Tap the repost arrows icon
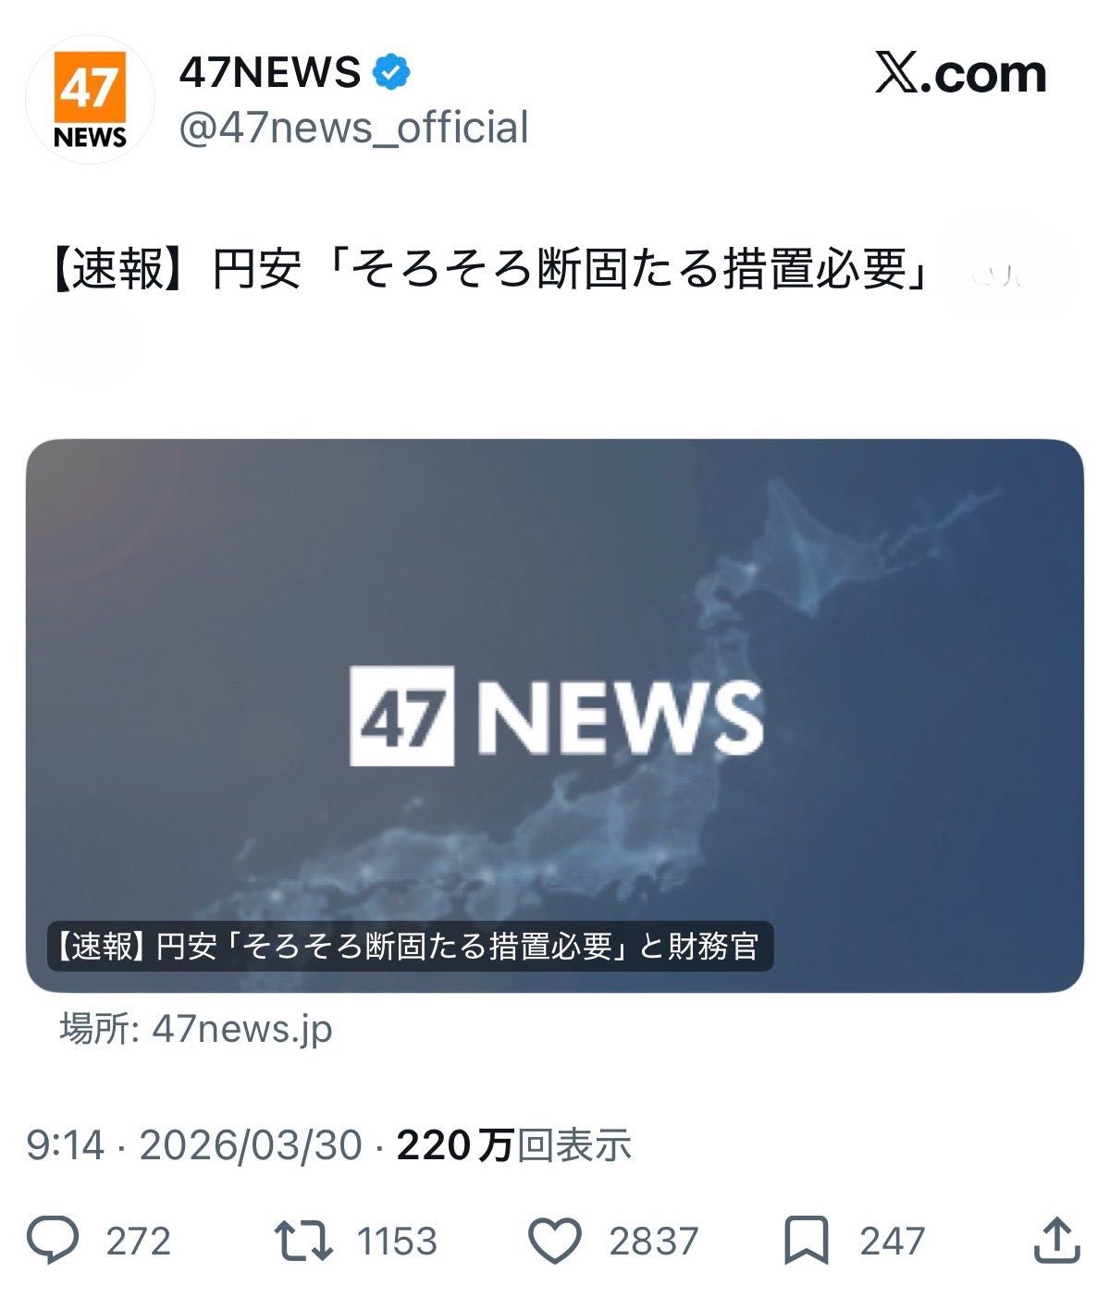The width and height of the screenshot is (1110, 1297). point(303,1241)
